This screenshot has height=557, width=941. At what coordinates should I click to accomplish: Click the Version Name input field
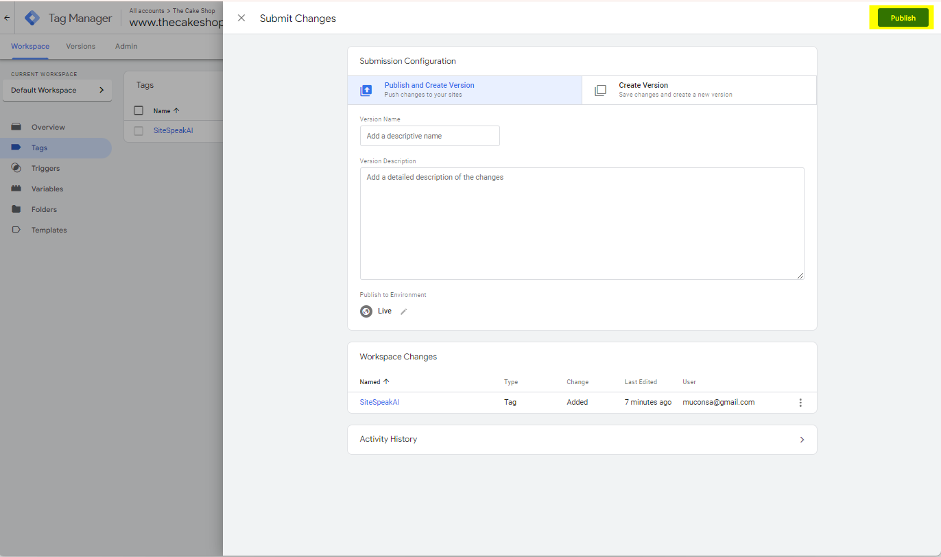[x=429, y=136]
